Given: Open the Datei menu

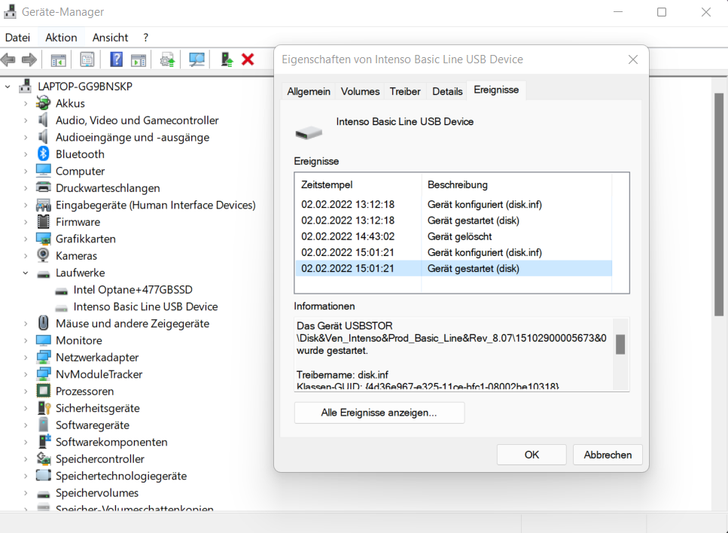Looking at the screenshot, I should [17, 38].
